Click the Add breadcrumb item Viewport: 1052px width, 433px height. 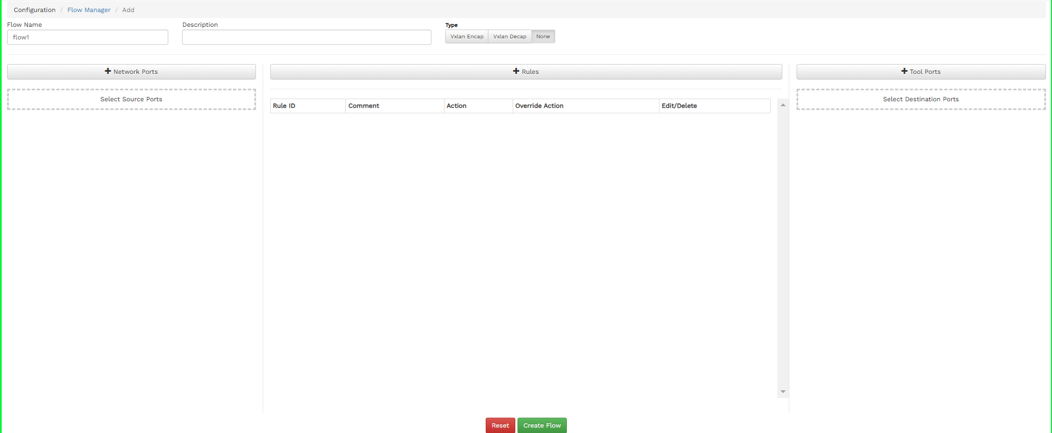pos(128,10)
